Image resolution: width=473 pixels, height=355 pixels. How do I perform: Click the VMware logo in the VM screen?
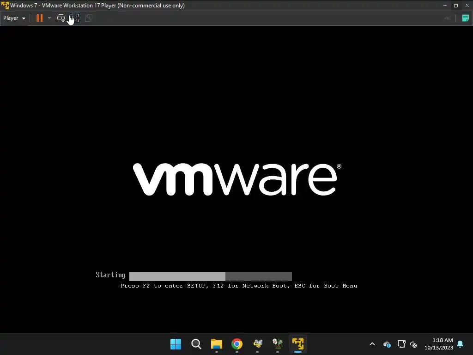pyautogui.click(x=237, y=179)
